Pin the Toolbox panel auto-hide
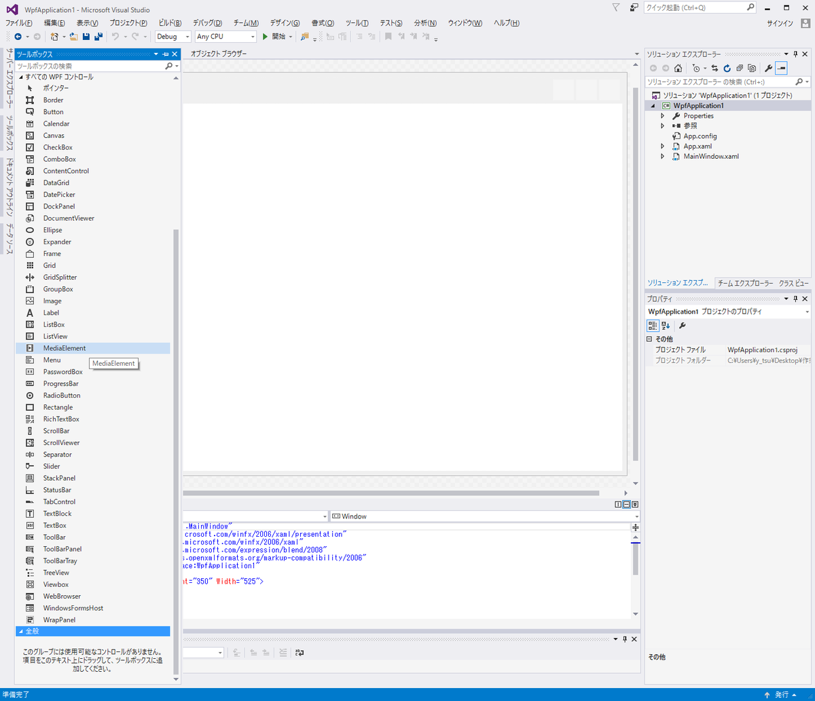 tap(166, 54)
